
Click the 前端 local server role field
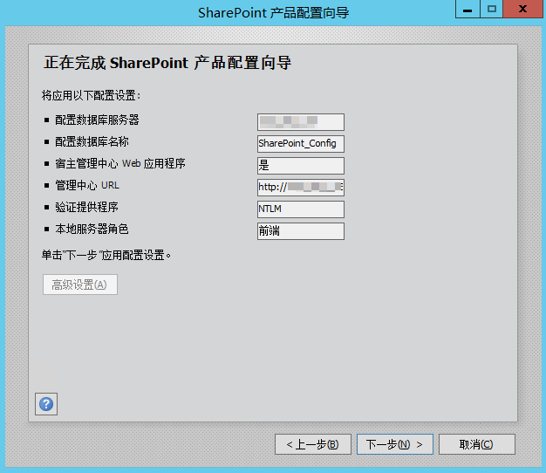coord(301,231)
